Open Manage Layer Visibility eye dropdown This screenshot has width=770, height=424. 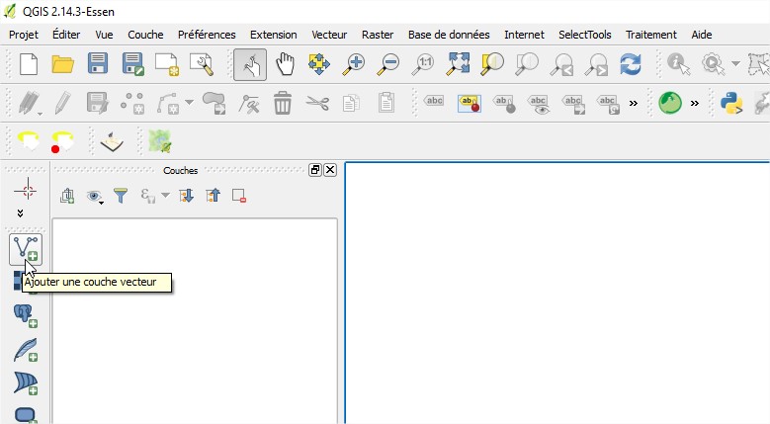point(95,197)
